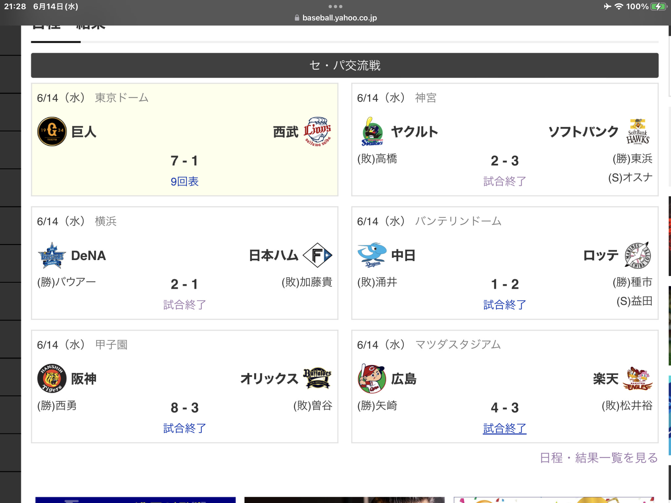Viewport: 671px width, 503px height.
Task: Open 試合終了 link for Chunichi vs Lotte
Action: (x=505, y=305)
